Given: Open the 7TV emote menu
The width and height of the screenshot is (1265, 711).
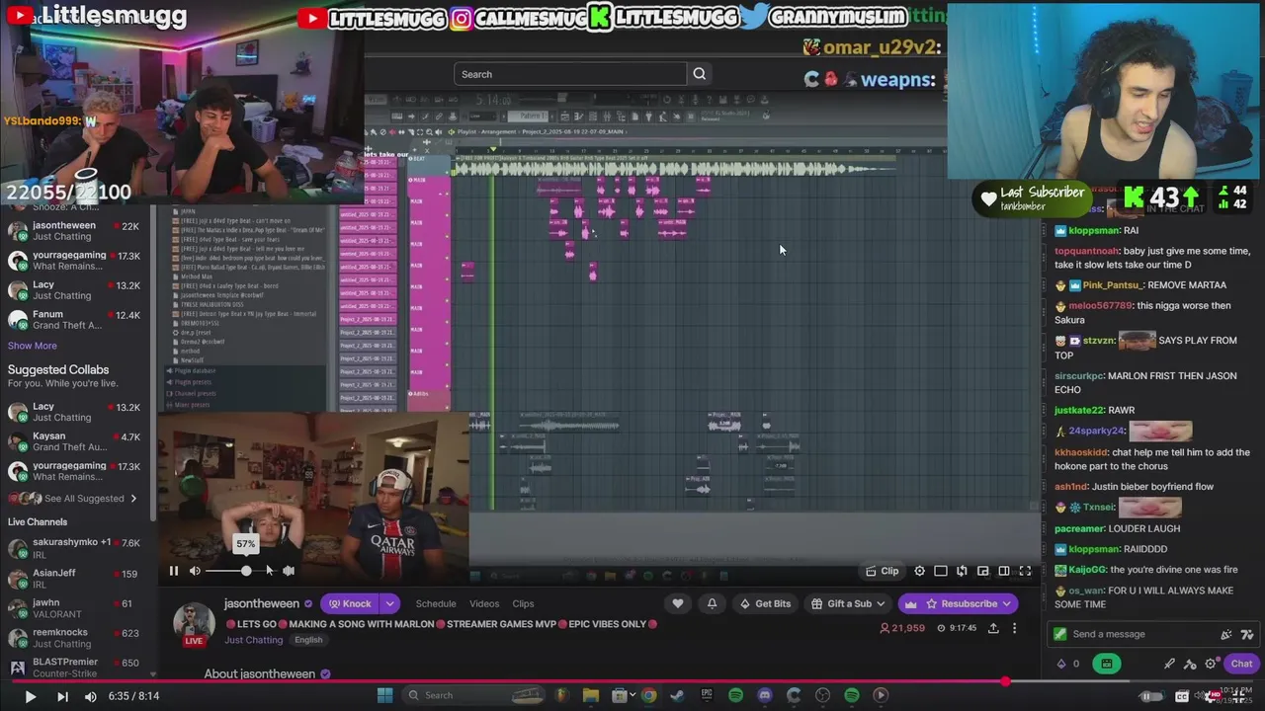Looking at the screenshot, I should pyautogui.click(x=1247, y=635).
